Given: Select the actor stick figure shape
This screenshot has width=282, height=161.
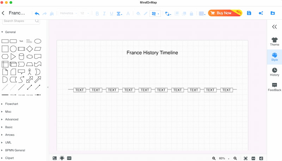Looking at the screenshot, I should (x=30, y=72).
